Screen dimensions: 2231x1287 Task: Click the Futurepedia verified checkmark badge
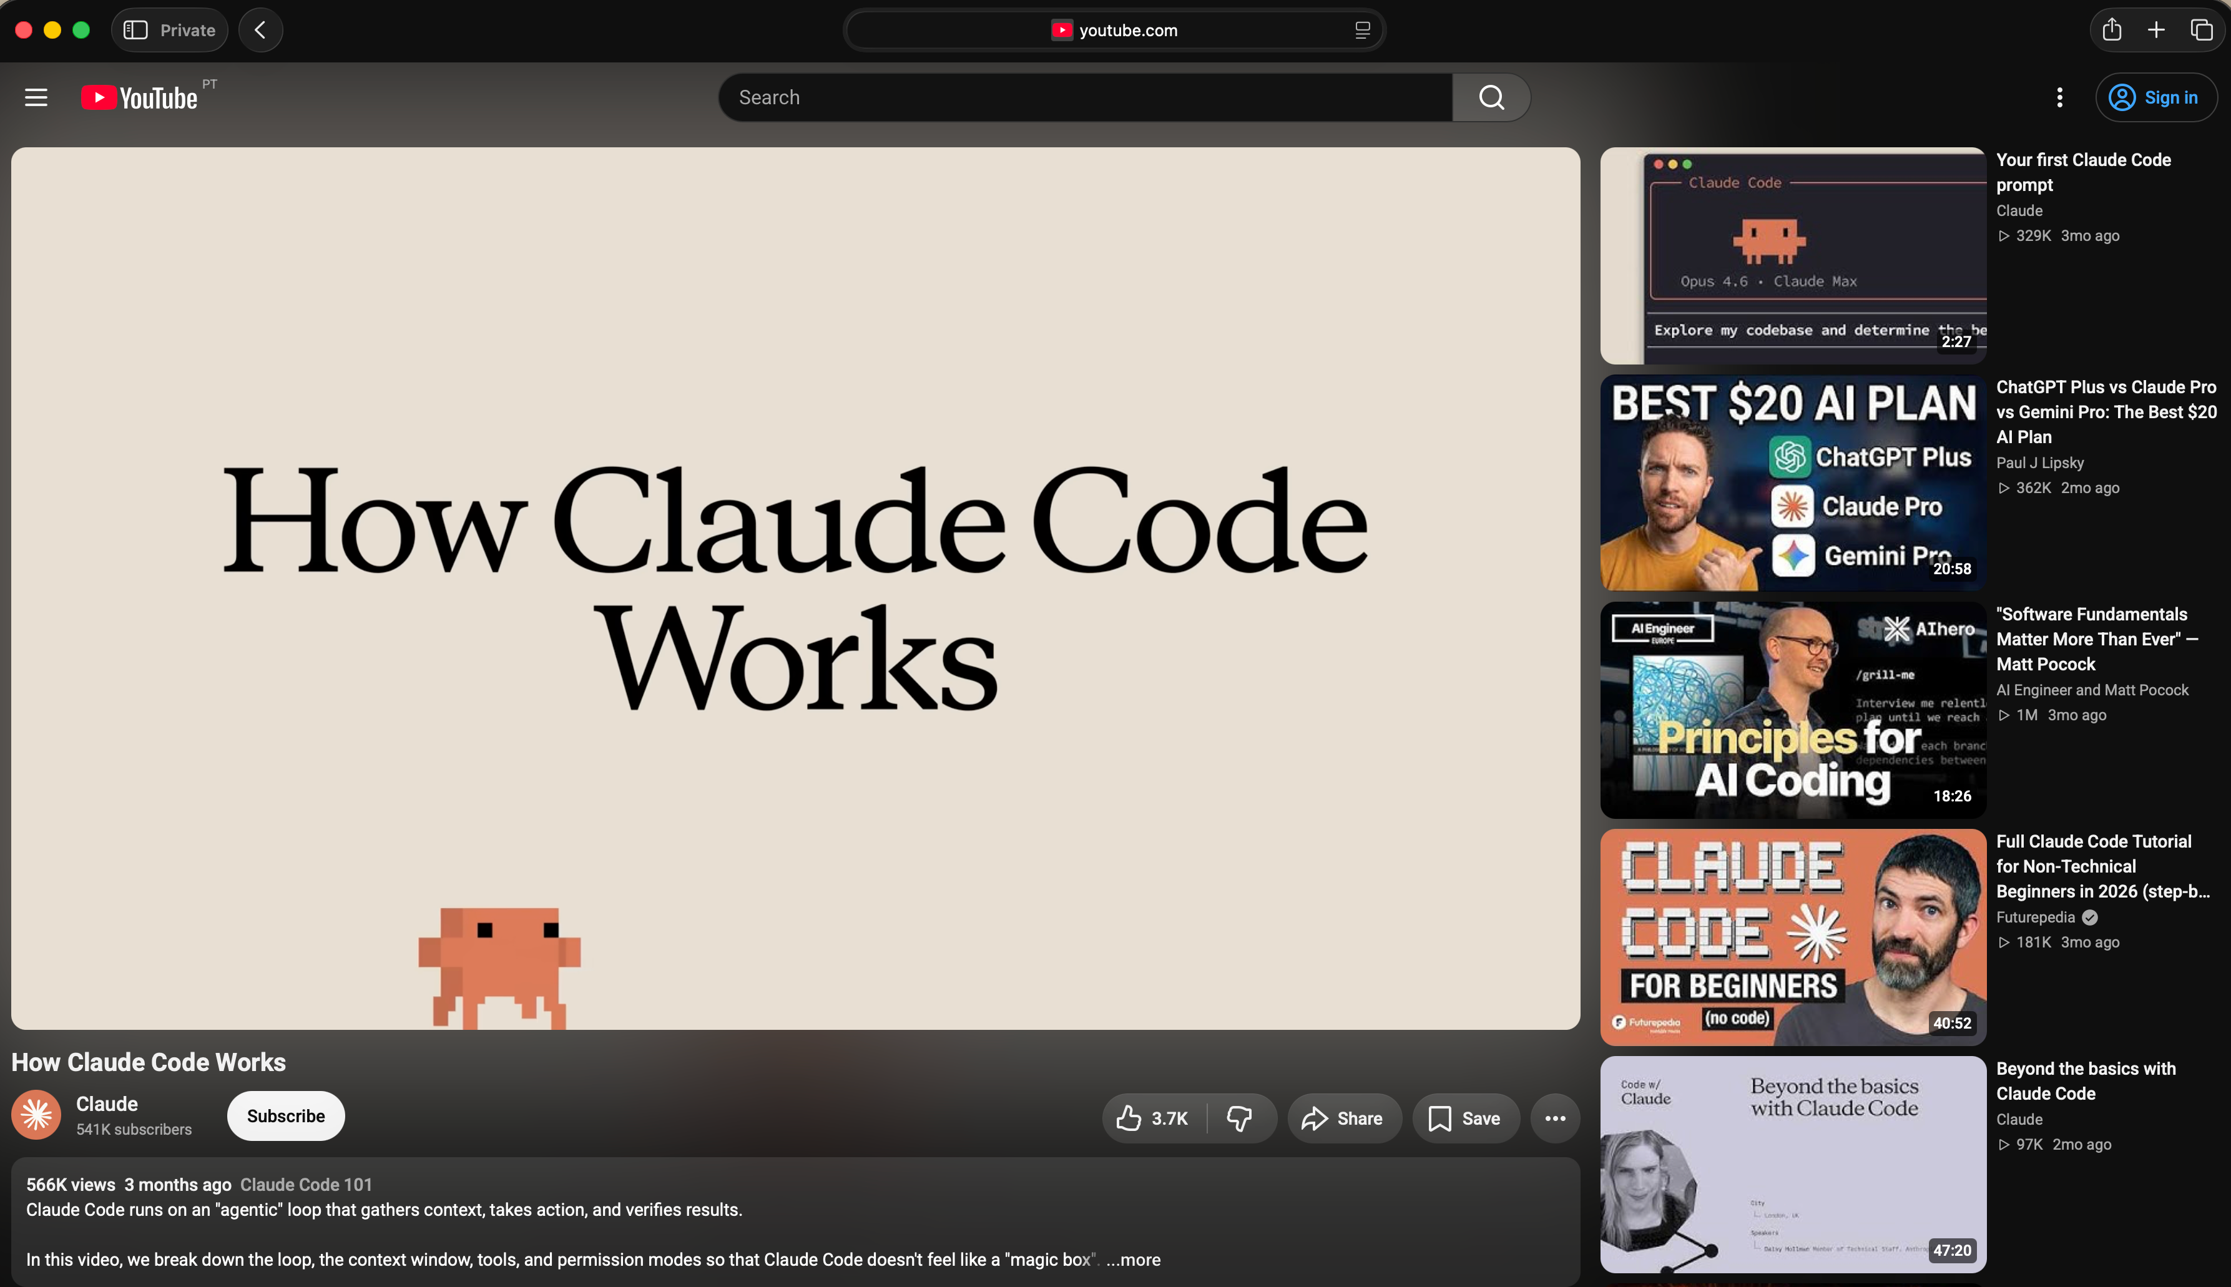(2089, 918)
